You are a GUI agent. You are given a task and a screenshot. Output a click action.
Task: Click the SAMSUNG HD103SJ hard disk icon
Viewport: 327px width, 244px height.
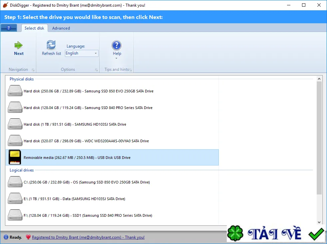tap(15, 124)
